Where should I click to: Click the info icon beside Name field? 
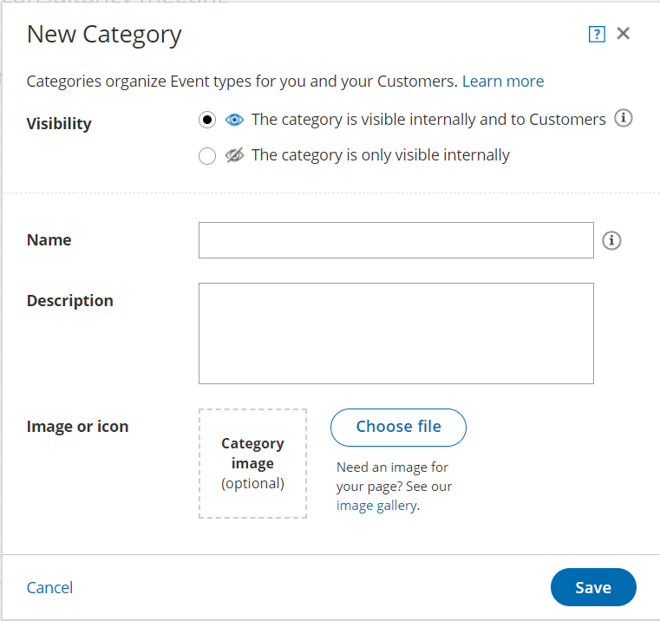611,241
